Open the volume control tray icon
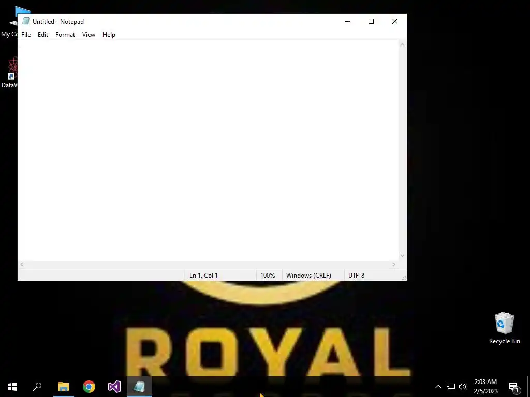Image resolution: width=530 pixels, height=397 pixels. coord(463,387)
